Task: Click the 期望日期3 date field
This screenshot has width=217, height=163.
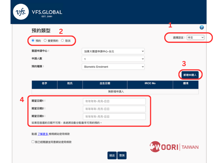Action: point(114,117)
